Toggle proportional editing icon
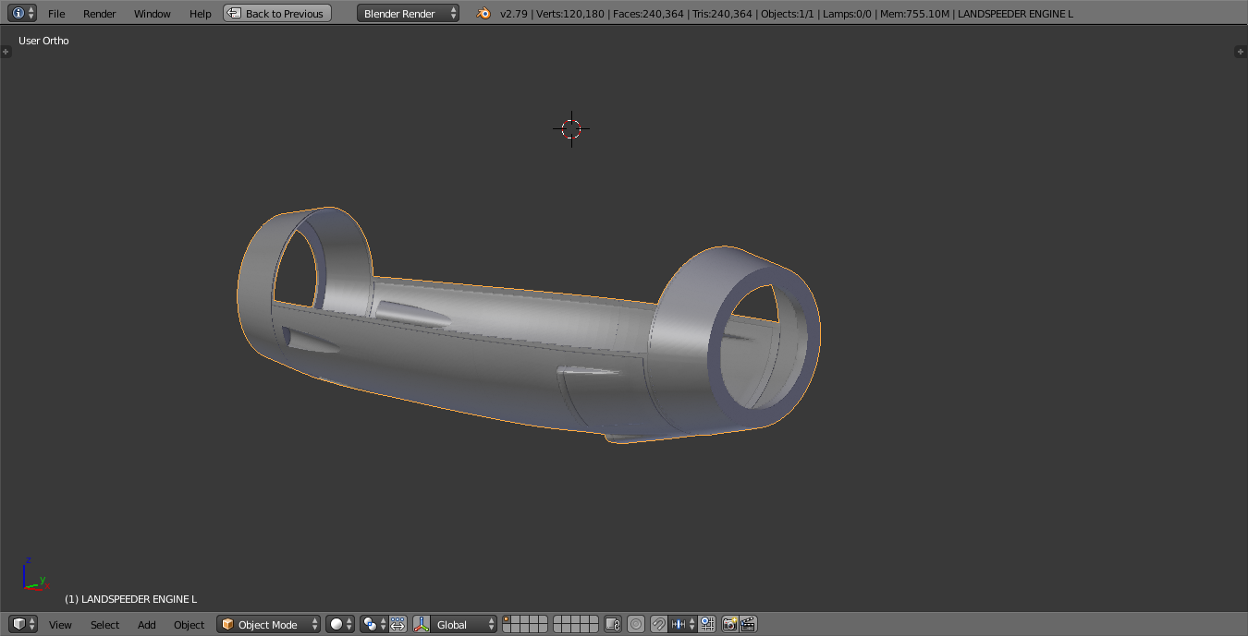 pyautogui.click(x=636, y=624)
